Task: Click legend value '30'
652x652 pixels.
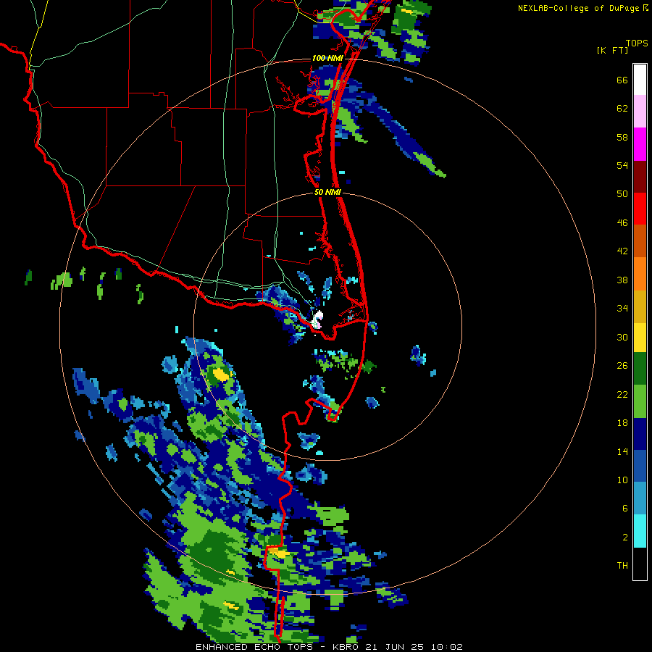Action: coord(622,337)
